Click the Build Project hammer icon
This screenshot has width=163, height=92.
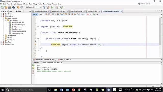coord(44,7)
